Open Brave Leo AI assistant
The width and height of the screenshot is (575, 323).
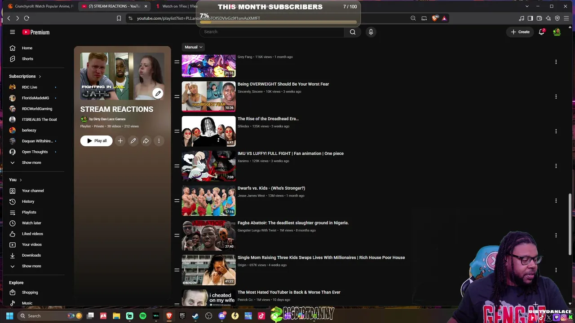click(548, 18)
